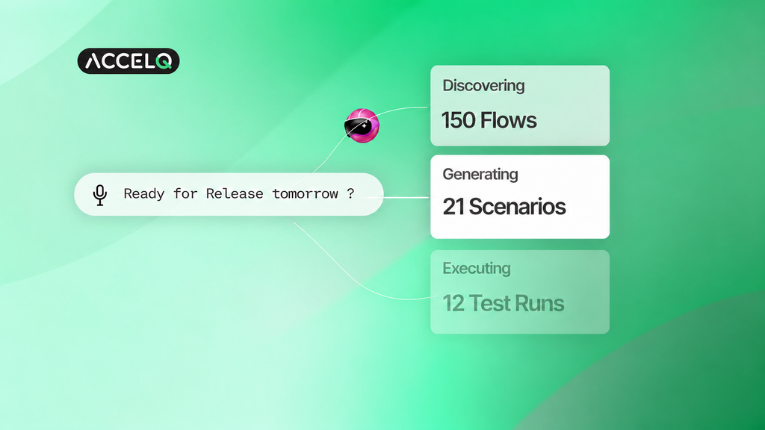Tap the microphone icon in the prompt bar
The height and width of the screenshot is (430, 765).
pyautogui.click(x=100, y=195)
